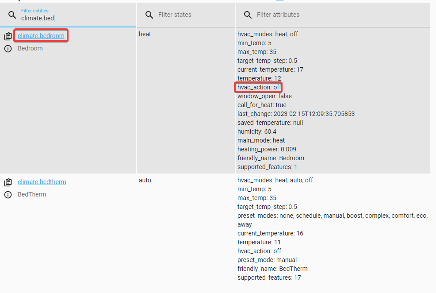Viewport: 436px width, 293px height.
Task: Open info dialog for BedTherm entity
Action: [x=8, y=194]
